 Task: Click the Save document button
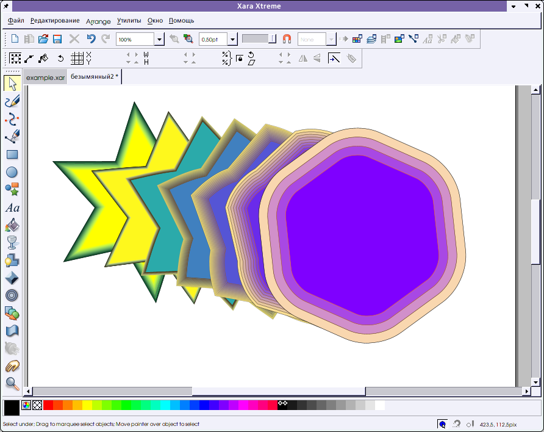pyautogui.click(x=57, y=39)
